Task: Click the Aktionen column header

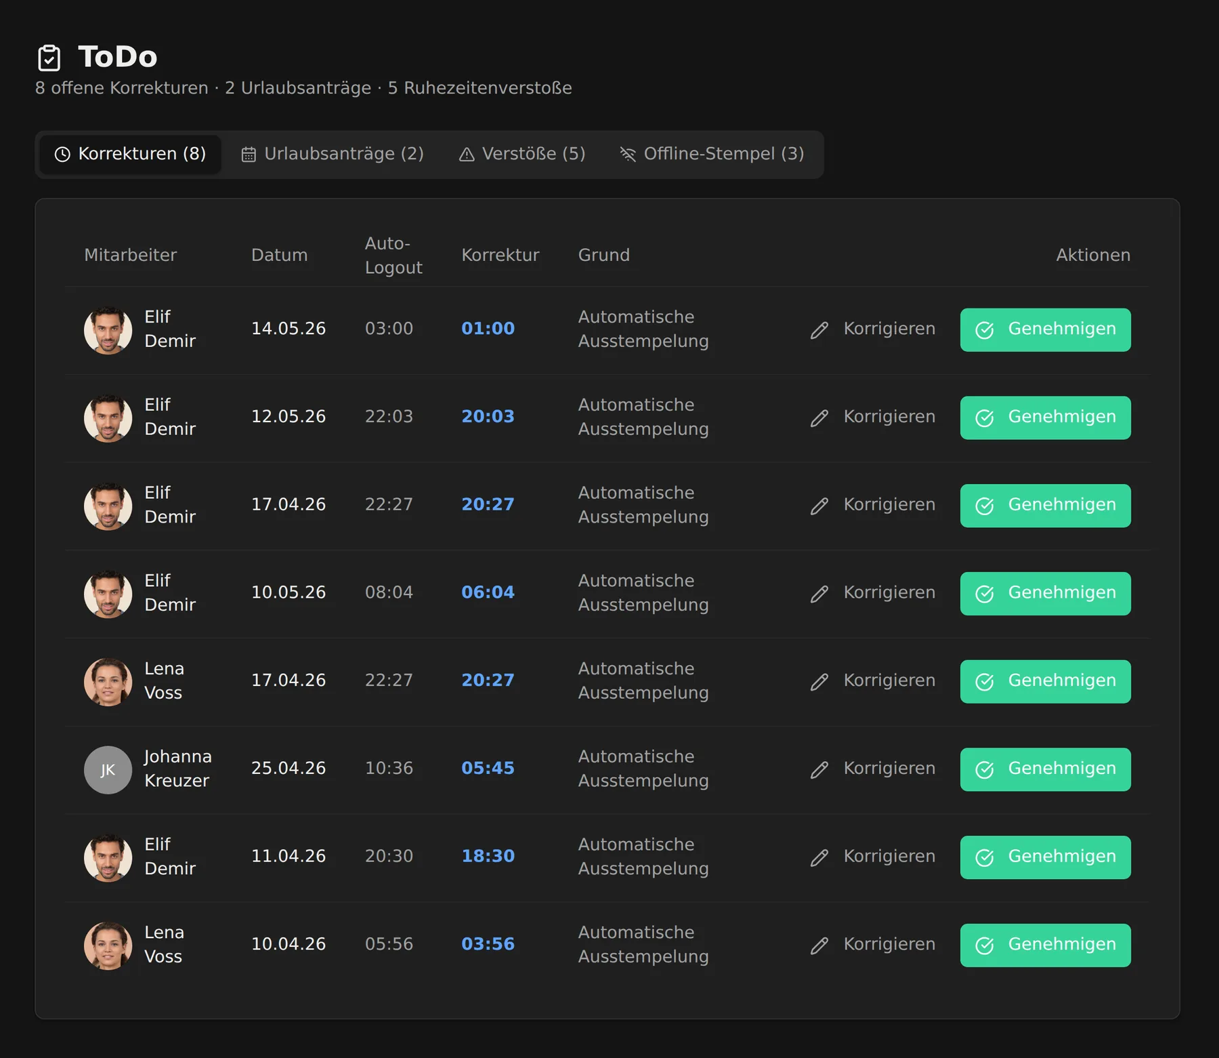Action: tap(1093, 255)
